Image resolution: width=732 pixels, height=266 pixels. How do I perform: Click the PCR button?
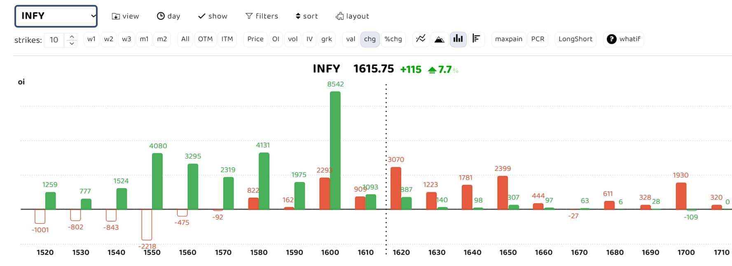pos(538,39)
